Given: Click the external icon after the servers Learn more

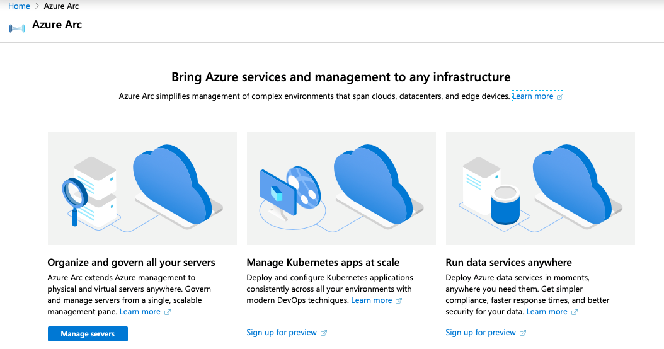Looking at the screenshot, I should [x=168, y=312].
